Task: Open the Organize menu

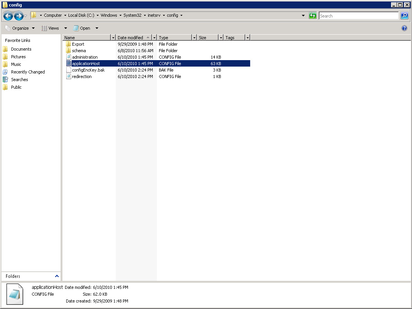Action: click(x=20, y=28)
